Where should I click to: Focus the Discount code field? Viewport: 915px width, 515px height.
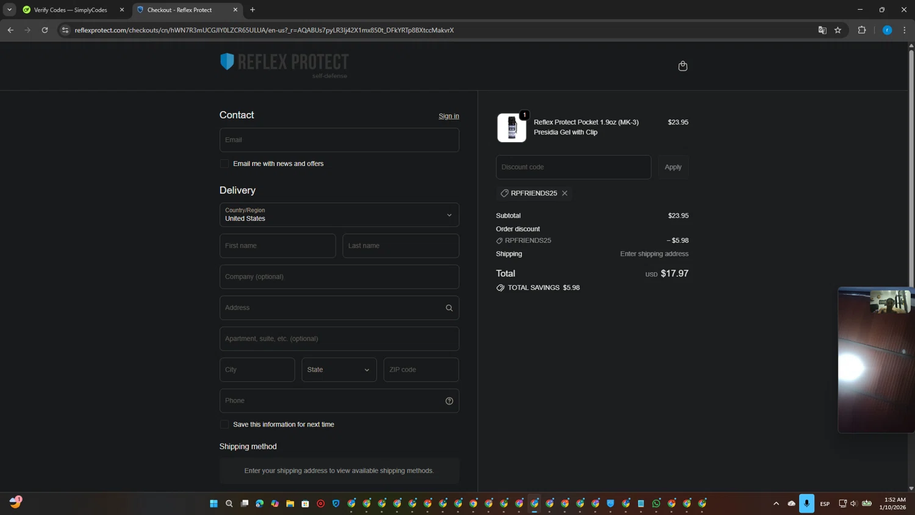[573, 167]
